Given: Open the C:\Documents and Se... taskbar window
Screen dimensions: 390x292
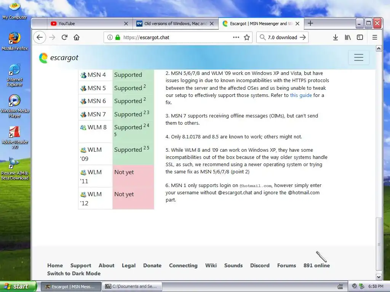Looking at the screenshot, I should click(132, 287).
